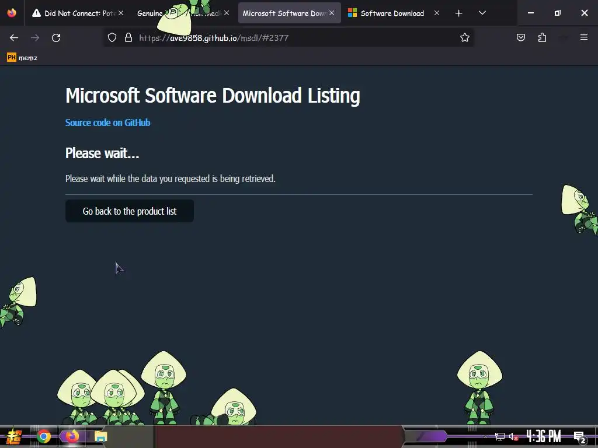
Task: Click 'Microsoft Software Download Listing' heading
Action: pos(213,95)
